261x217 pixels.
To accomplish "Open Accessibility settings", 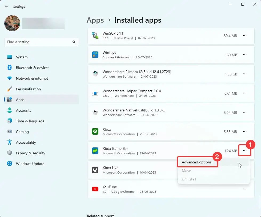I will pyautogui.click(x=41, y=142).
